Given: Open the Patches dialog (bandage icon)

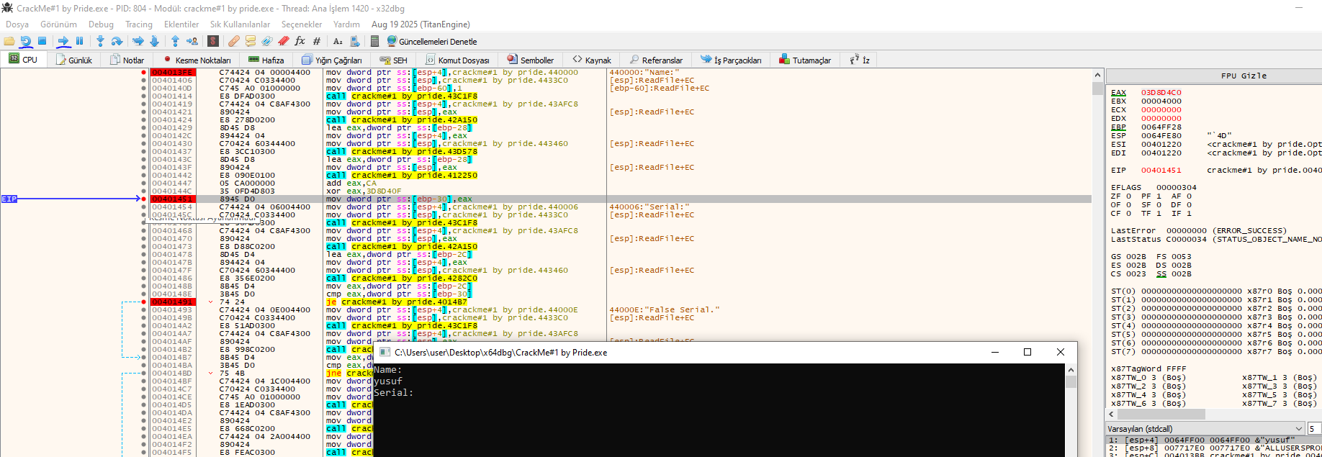Looking at the screenshot, I should (x=233, y=42).
